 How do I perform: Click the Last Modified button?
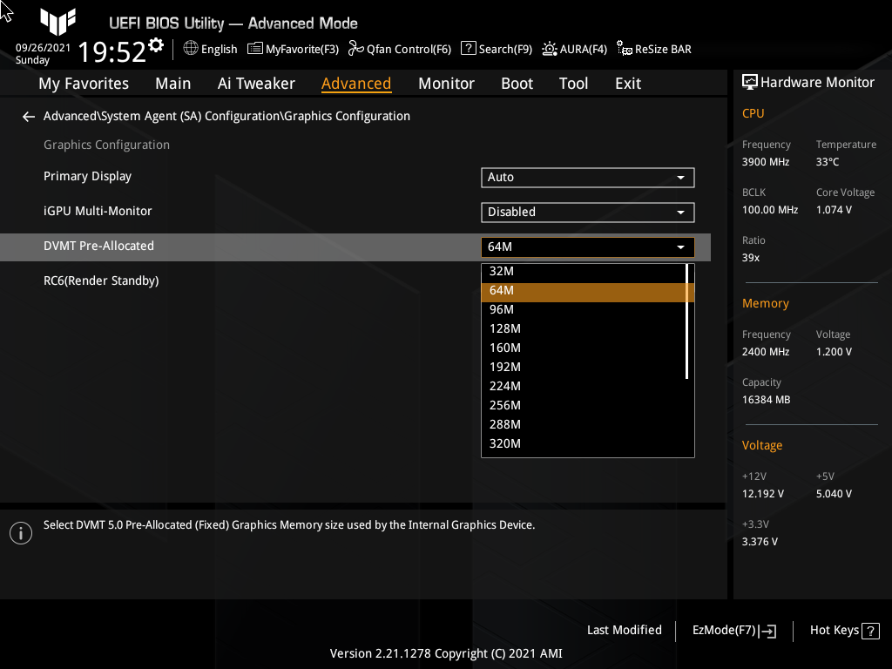624,630
